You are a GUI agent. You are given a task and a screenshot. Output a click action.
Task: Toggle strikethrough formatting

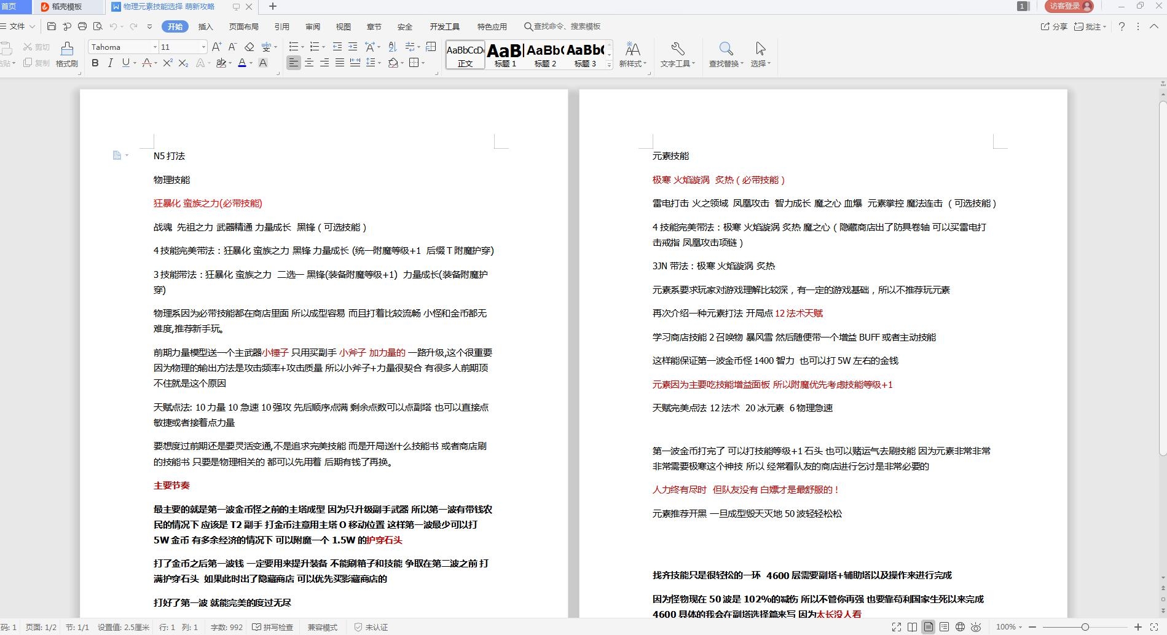(x=146, y=63)
